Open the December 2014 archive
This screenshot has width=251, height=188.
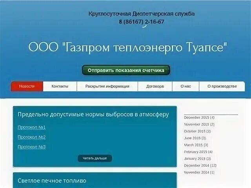click(x=200, y=166)
